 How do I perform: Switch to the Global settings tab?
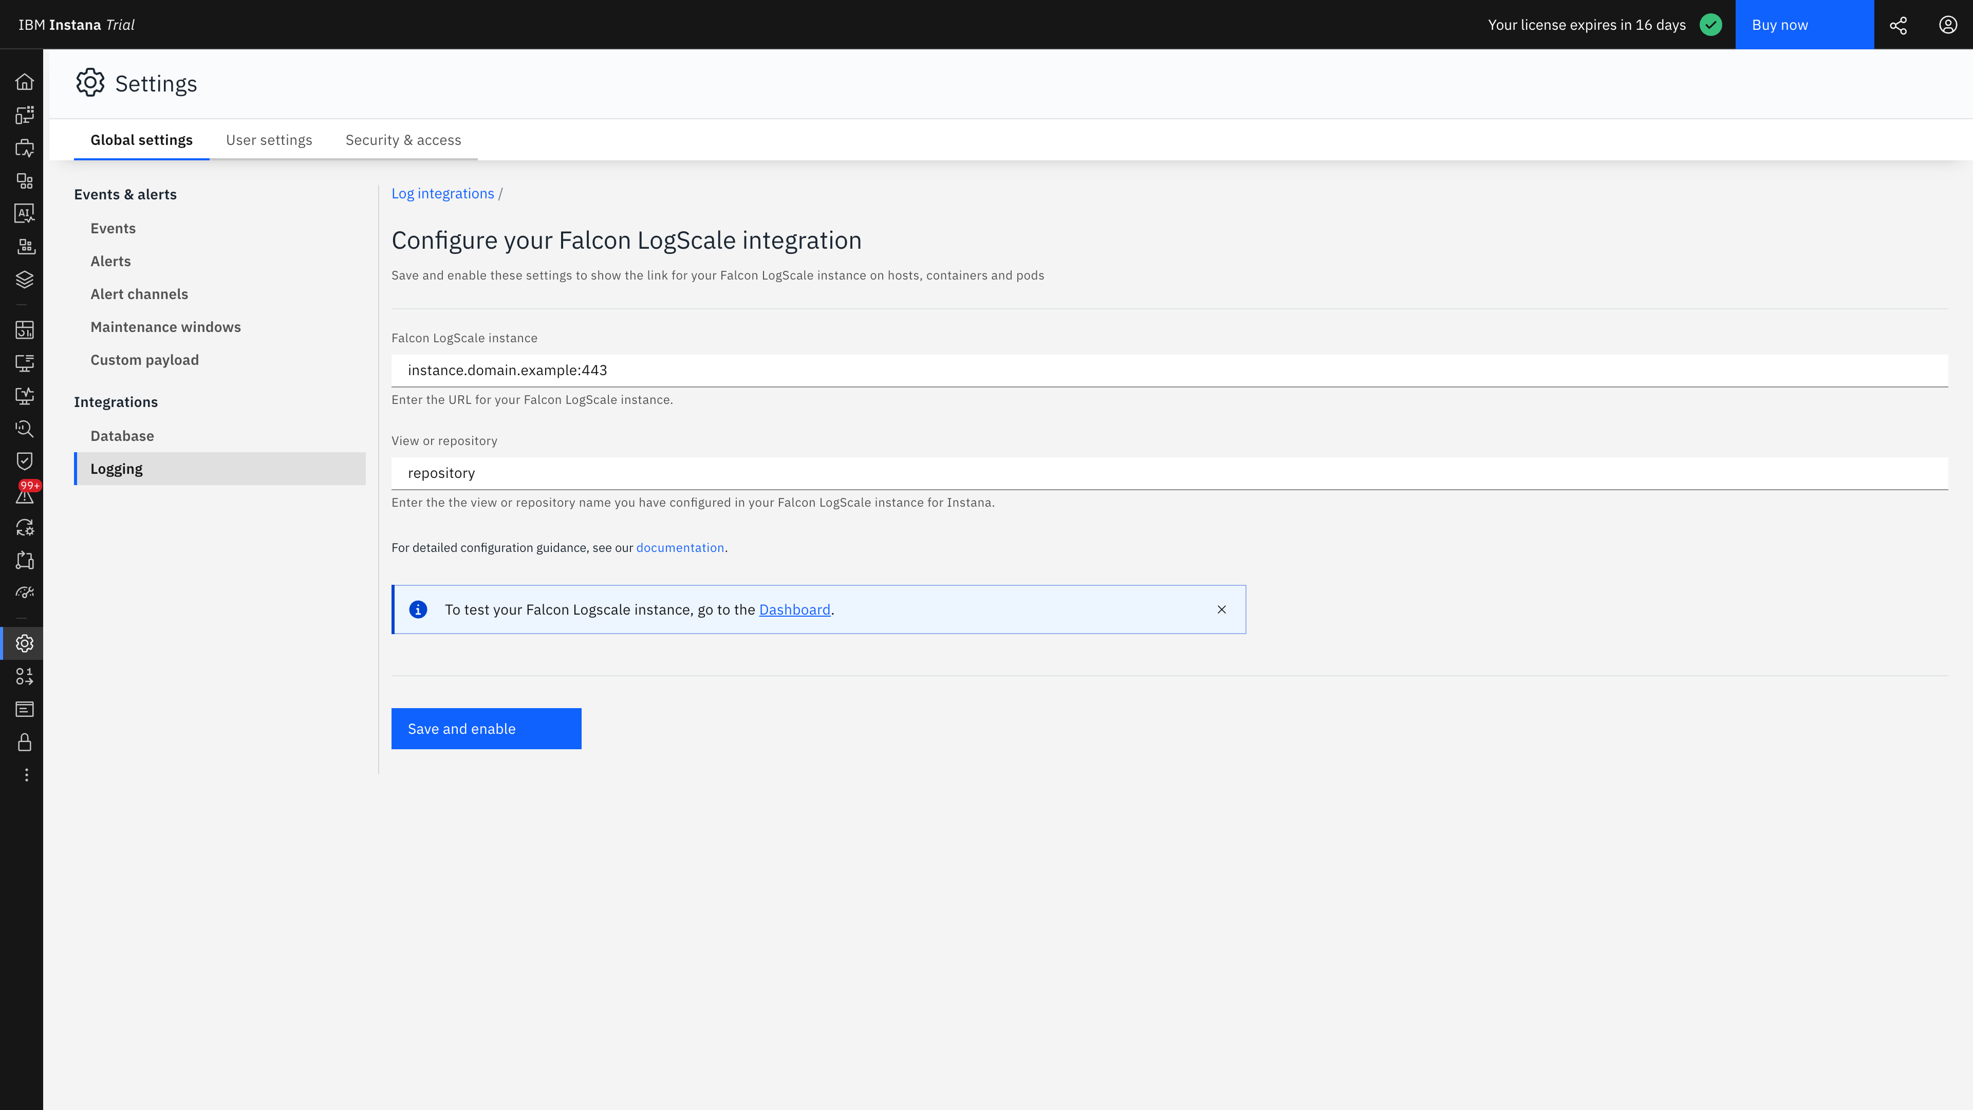(142, 140)
